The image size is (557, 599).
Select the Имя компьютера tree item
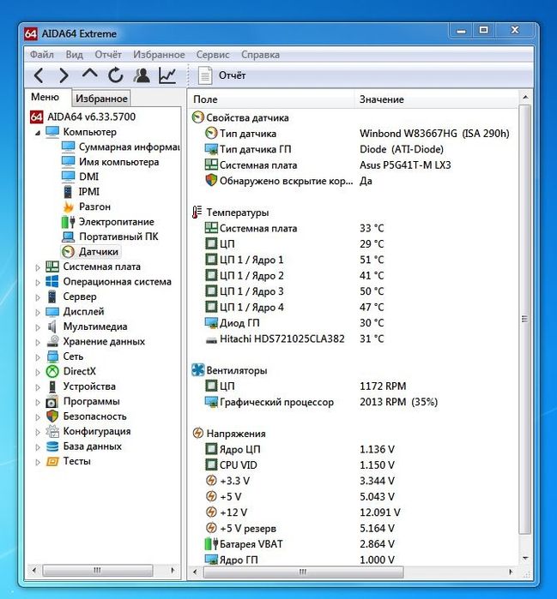point(118,162)
